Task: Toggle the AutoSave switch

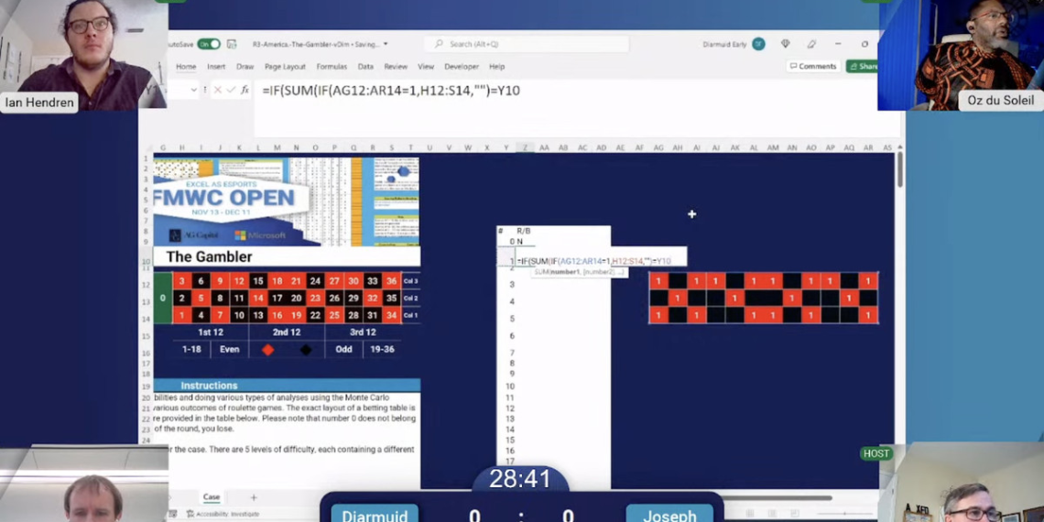Action: [x=209, y=44]
